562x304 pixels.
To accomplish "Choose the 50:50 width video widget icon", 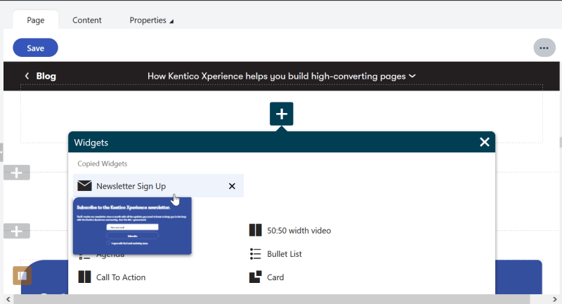I will coord(255,230).
